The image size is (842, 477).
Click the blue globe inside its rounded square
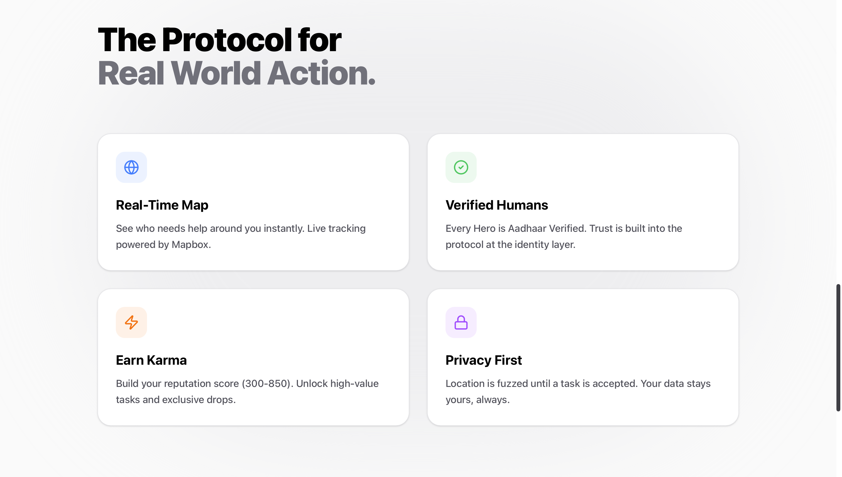131,167
